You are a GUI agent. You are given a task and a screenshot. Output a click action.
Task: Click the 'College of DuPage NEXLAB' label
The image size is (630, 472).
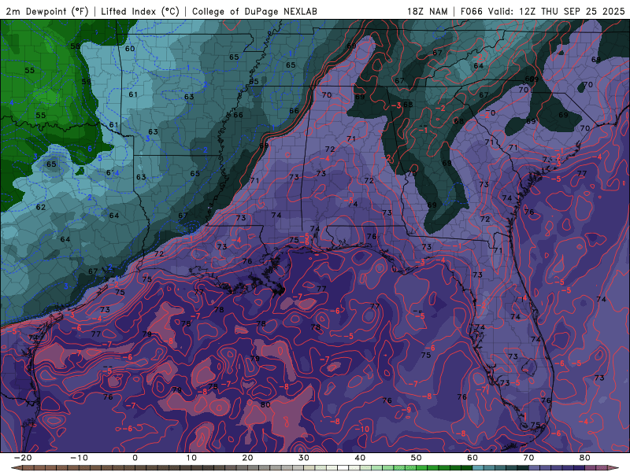[x=254, y=11]
